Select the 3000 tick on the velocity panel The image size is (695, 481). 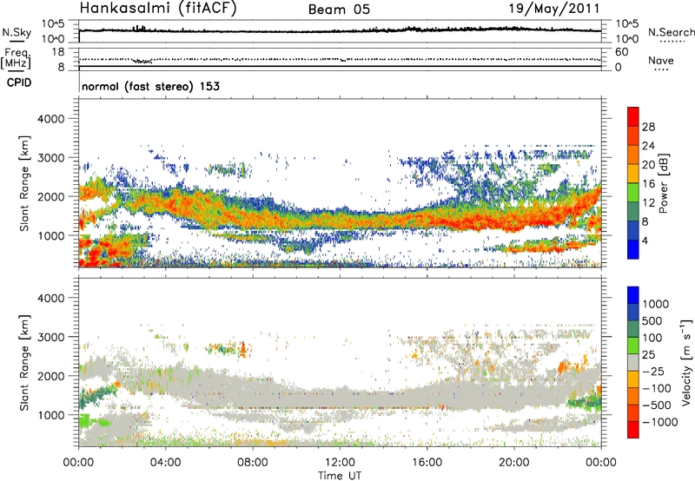[x=50, y=337]
